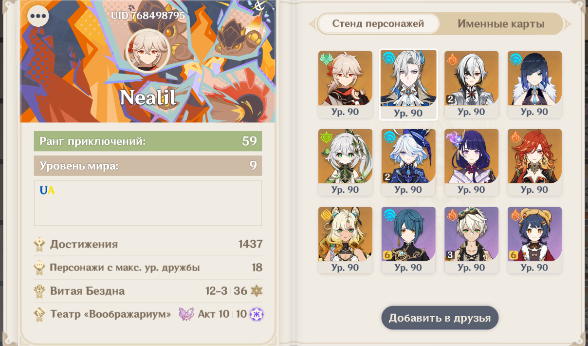This screenshot has width=588, height=346.
Task: Click the Abyss star icon beside 36
Action: pyautogui.click(x=256, y=291)
